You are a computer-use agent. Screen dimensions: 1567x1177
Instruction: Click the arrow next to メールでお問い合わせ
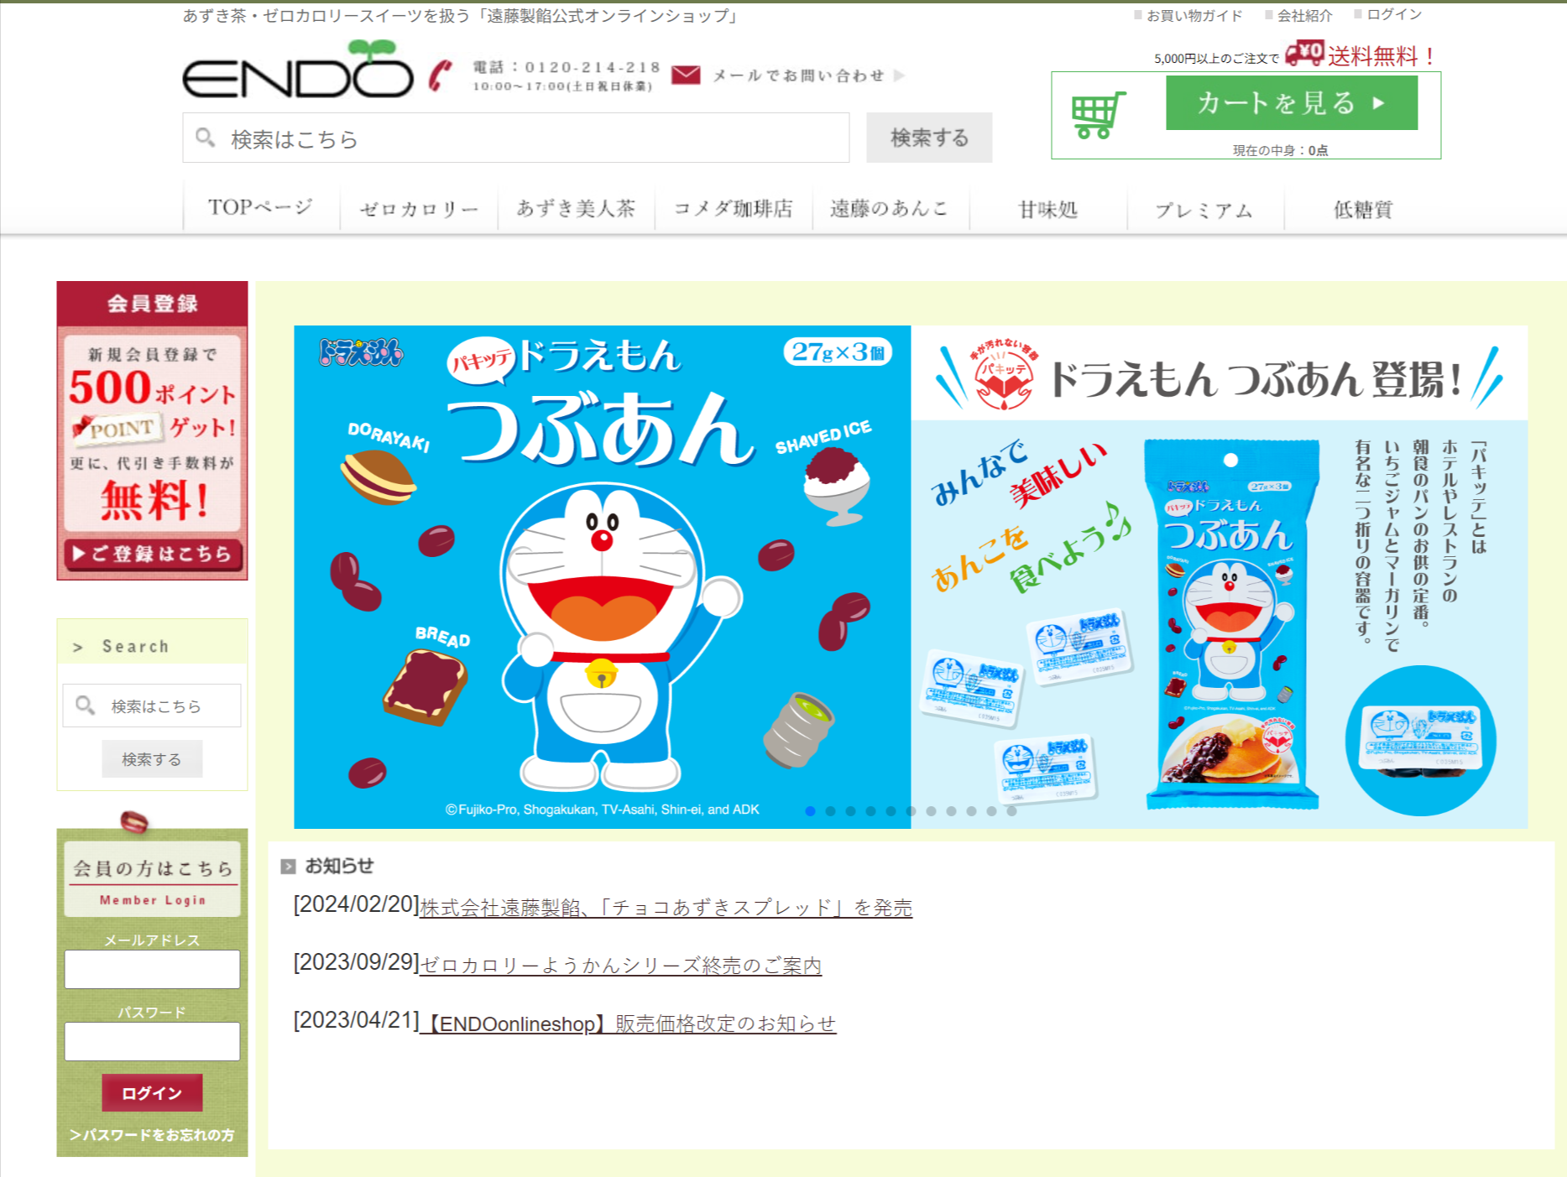tap(900, 76)
